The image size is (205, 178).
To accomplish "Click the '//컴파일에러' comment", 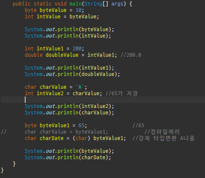I will pyautogui.click(x=162, y=132).
